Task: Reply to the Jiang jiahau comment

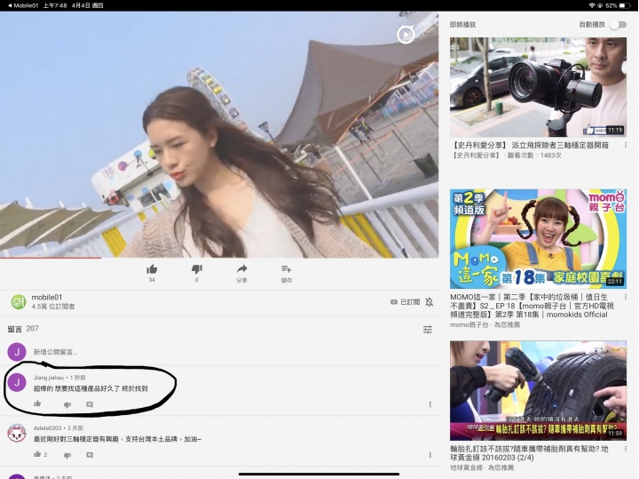Action: (90, 404)
